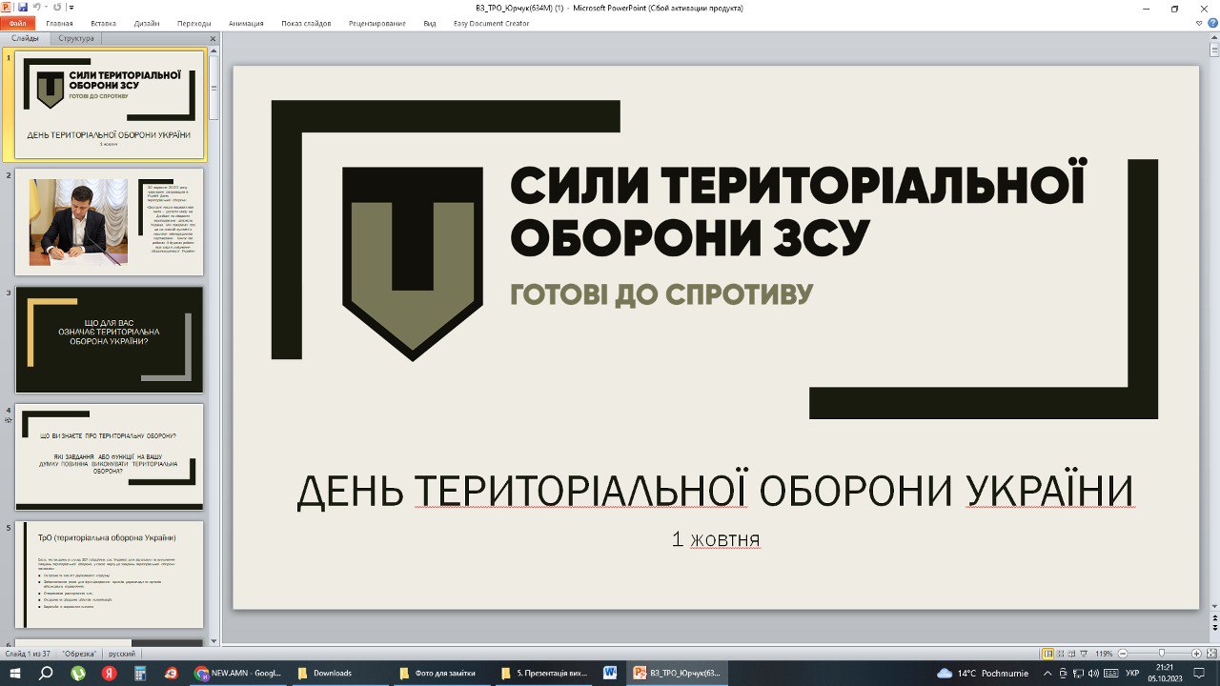The image size is (1220, 686).
Task: Switch to Normal view icon in status bar
Action: coord(1048,654)
